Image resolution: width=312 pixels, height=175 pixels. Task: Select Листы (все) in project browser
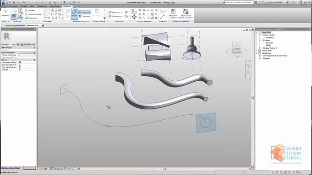point(267,51)
